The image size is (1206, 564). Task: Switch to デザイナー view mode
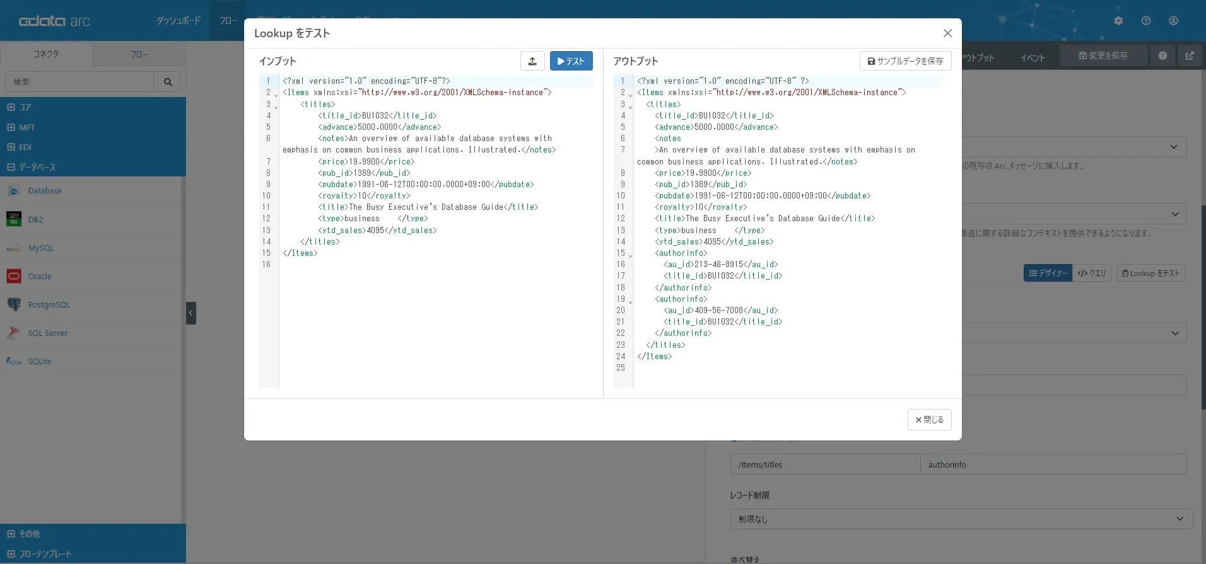click(x=1048, y=273)
